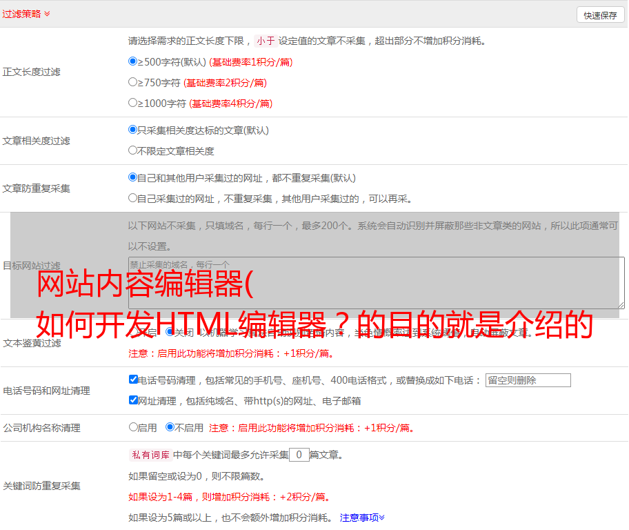Click the articles-per-keyword number field
629x530 pixels.
tap(299, 455)
